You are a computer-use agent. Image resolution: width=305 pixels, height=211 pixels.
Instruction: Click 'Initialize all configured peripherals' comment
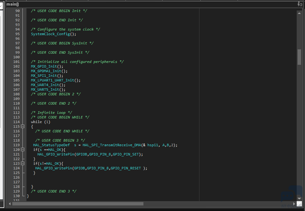pyautogui.click(x=77, y=62)
